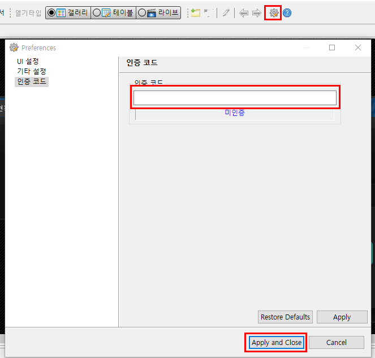375x358 pixels.
Task: Select 인증 코드 in preferences tree
Action: click(32, 81)
